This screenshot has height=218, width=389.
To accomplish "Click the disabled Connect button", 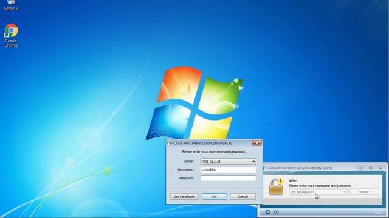I will click(x=364, y=192).
